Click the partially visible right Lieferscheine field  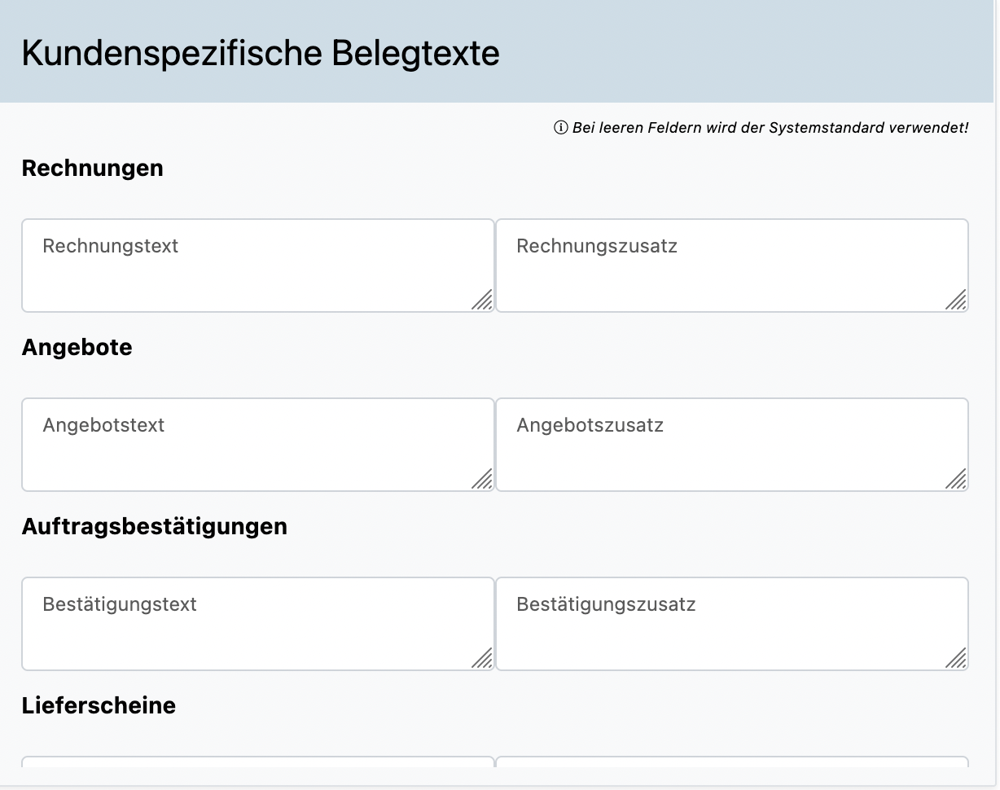731,762
